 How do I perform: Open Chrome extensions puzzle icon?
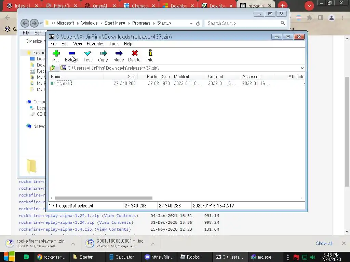(x=310, y=18)
